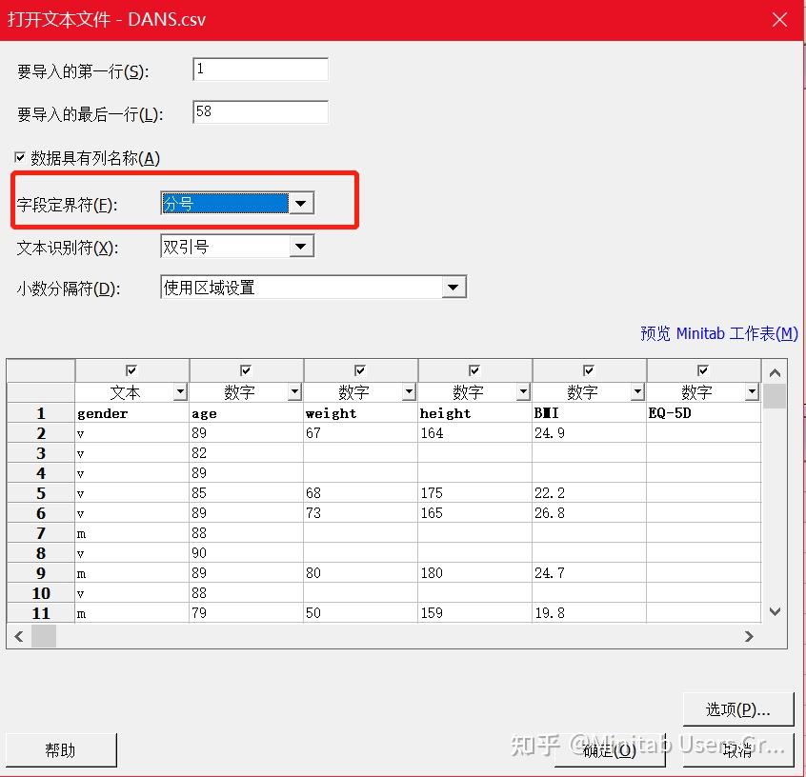806x777 pixels.
Task: Select the 要导入的第一行 input field
Action: click(259, 69)
